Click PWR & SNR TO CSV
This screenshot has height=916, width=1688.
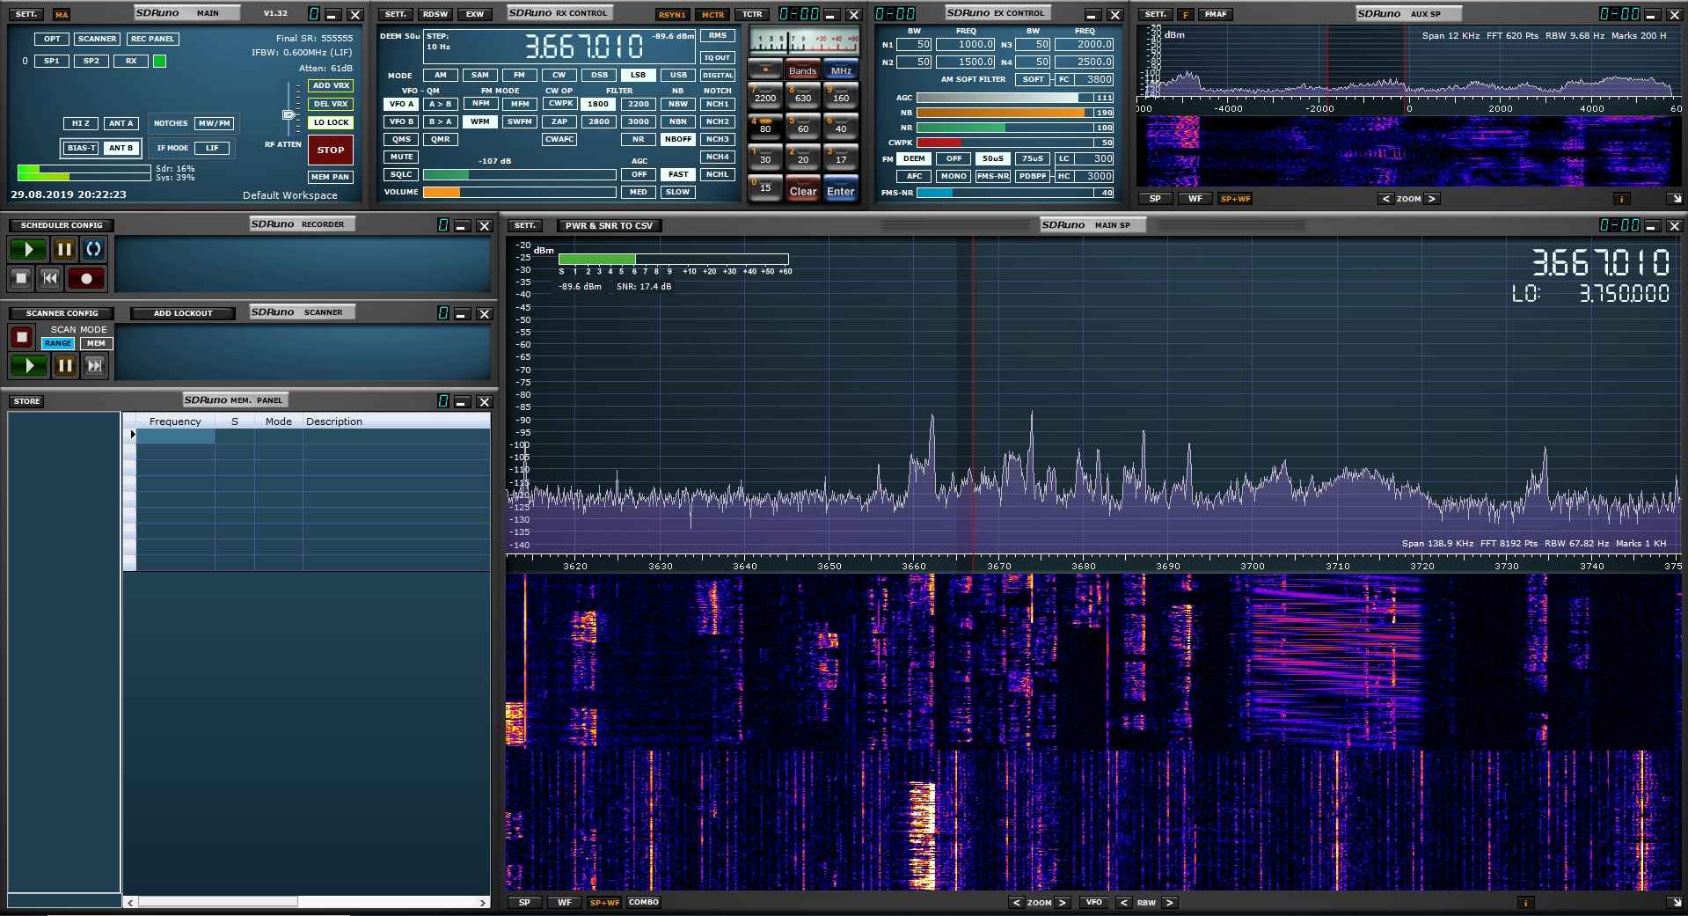pyautogui.click(x=609, y=226)
